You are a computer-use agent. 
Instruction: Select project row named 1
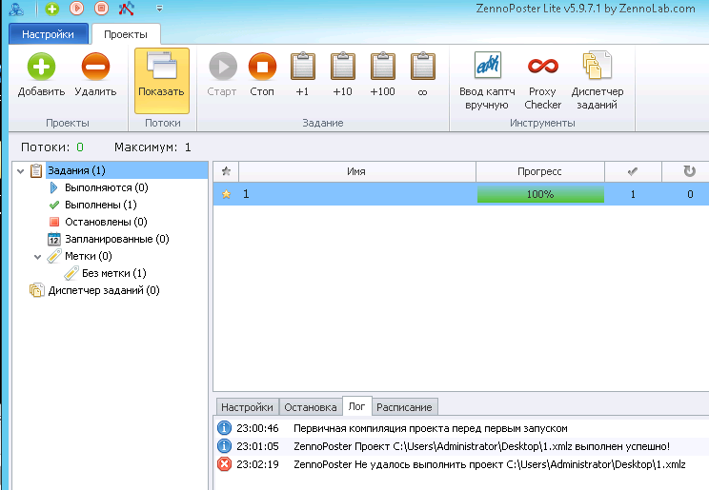tap(461, 194)
